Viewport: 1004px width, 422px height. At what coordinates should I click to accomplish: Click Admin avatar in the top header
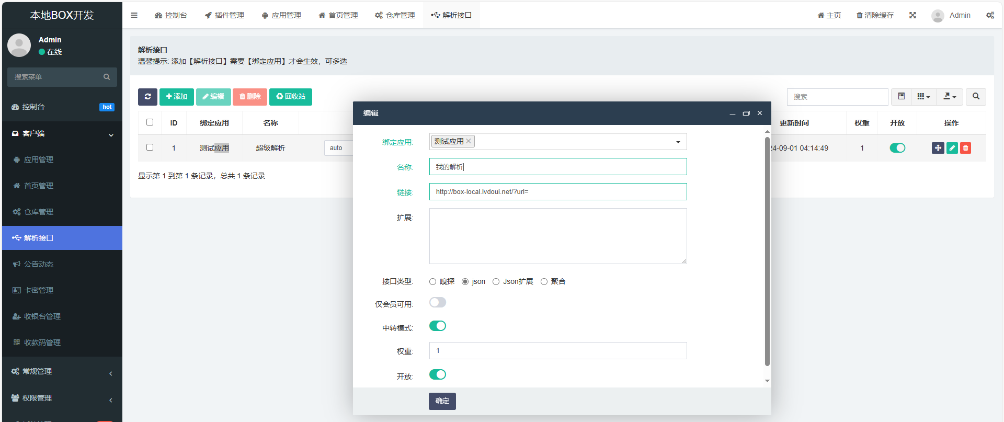tap(938, 16)
